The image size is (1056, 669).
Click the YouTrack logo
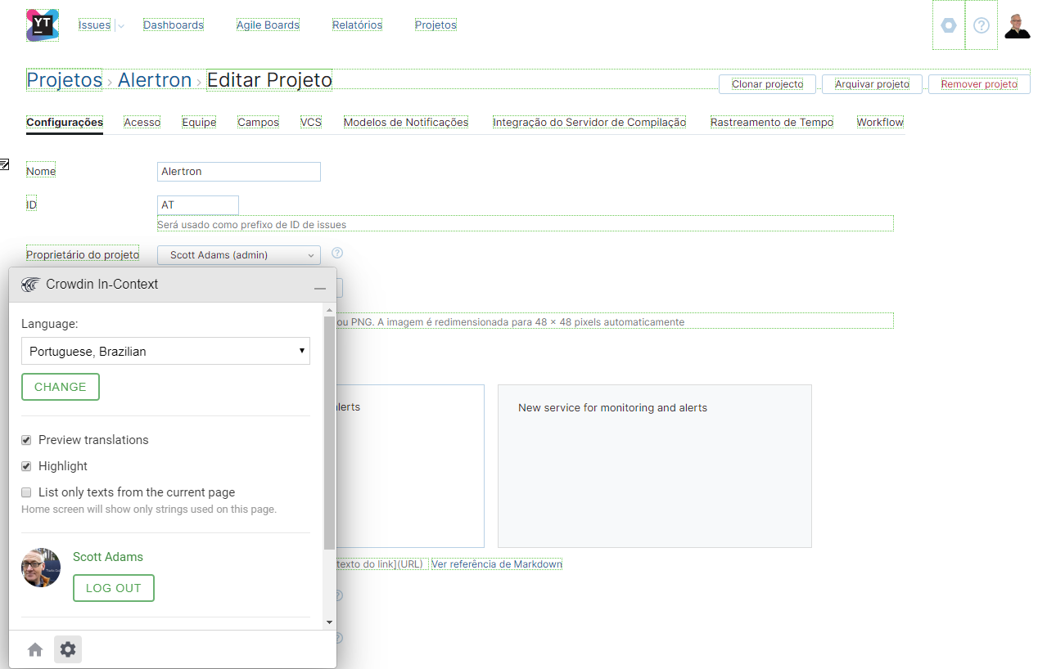(x=41, y=25)
